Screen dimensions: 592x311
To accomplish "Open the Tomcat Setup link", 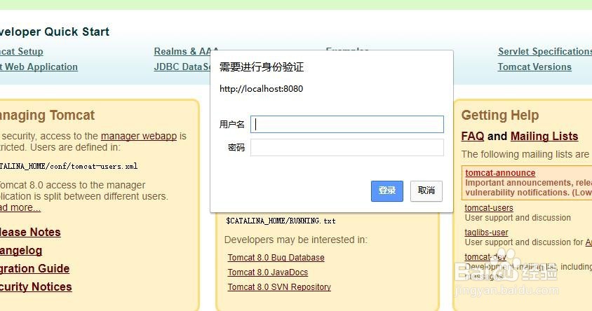I will (22, 51).
